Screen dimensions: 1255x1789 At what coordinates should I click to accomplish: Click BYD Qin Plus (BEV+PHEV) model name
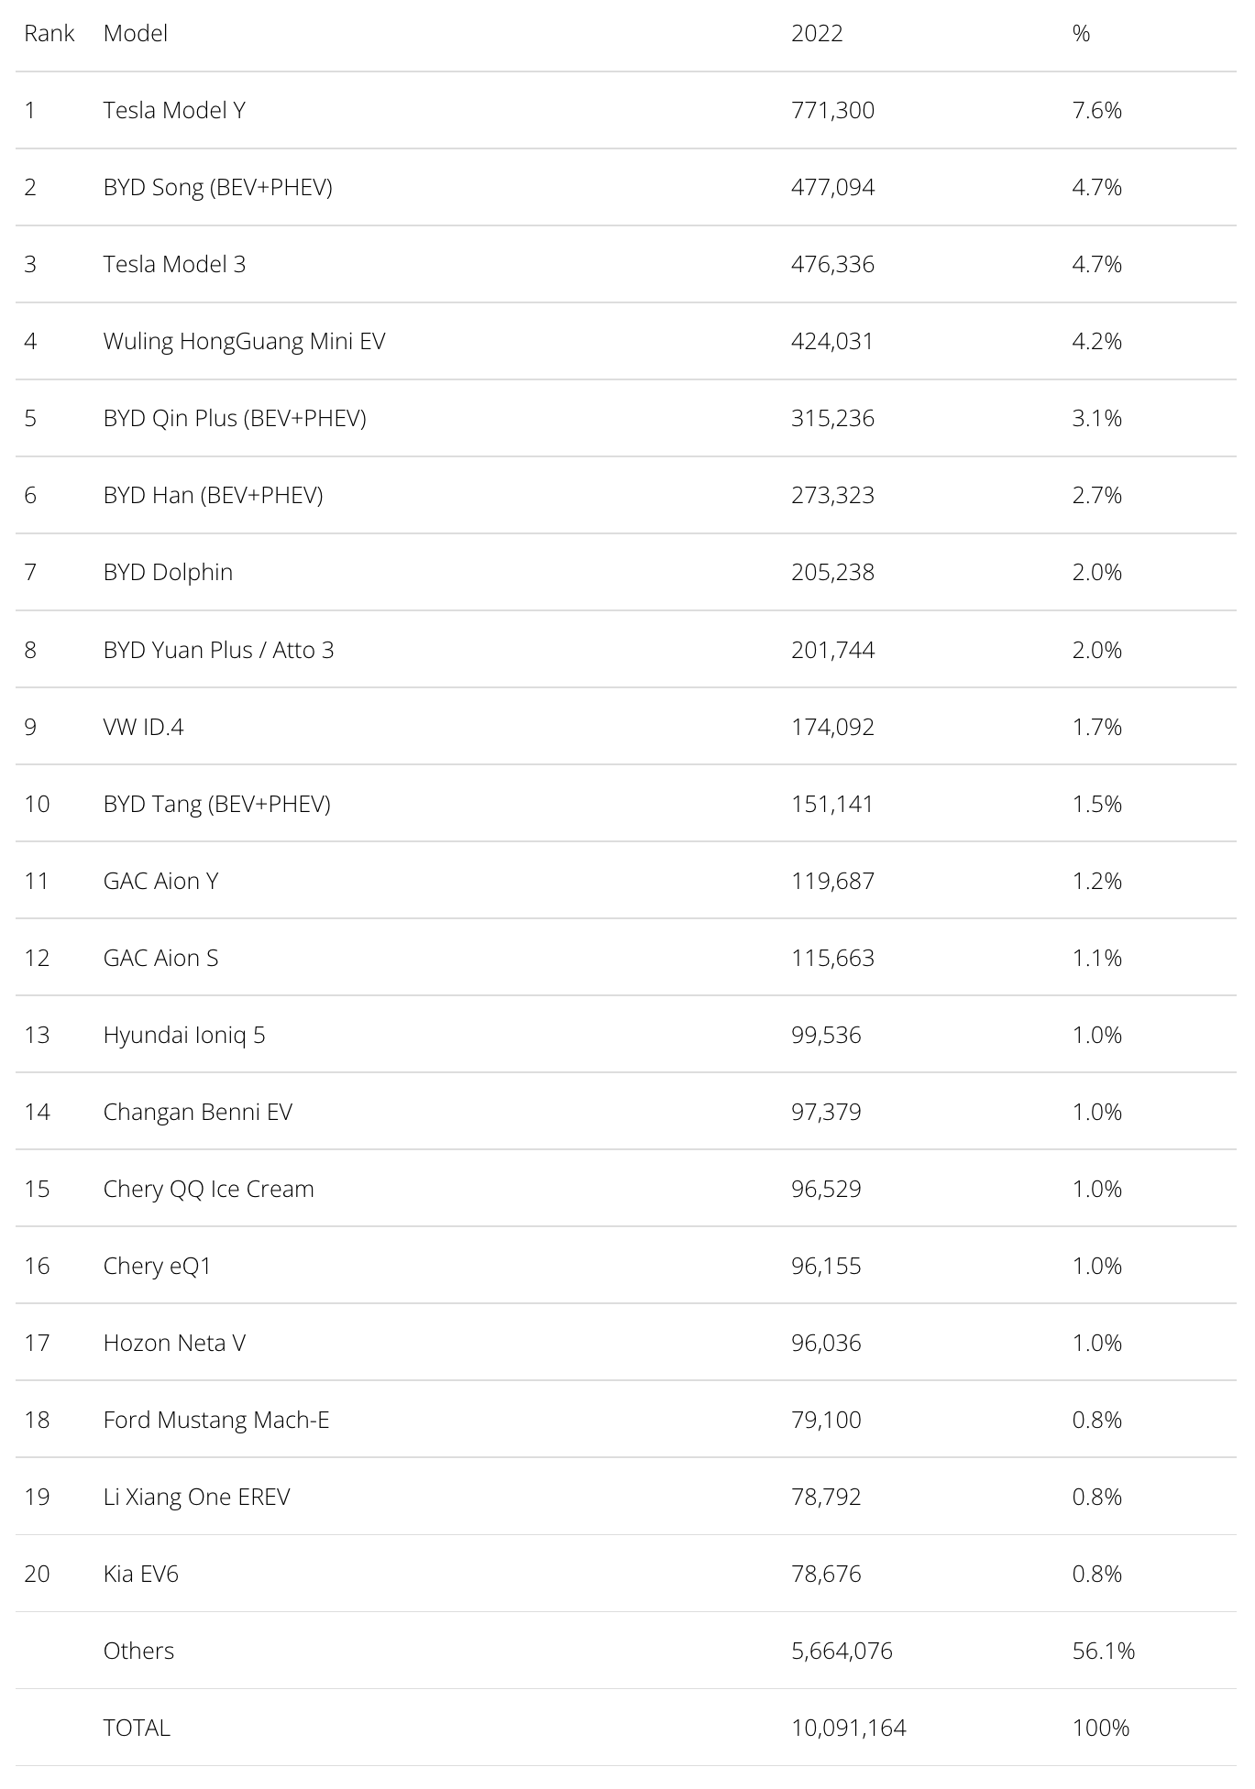tap(235, 418)
